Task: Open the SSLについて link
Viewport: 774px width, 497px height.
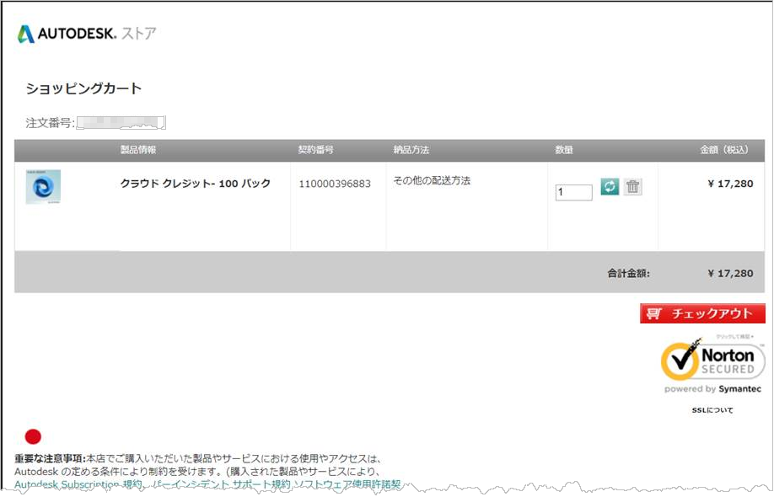Action: 712,409
